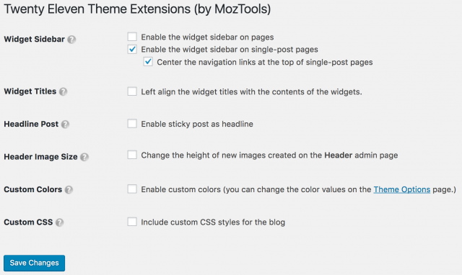Tick change header image height checkbox
Viewport: 462px width, 275px height.
click(132, 155)
